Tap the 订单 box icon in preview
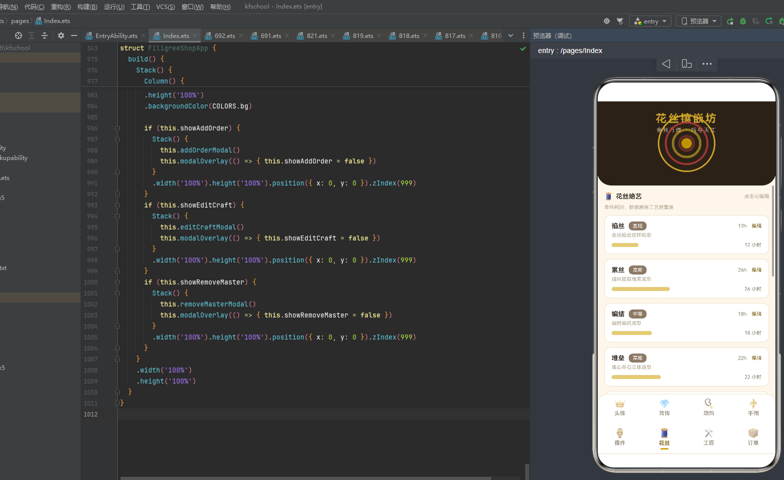Image resolution: width=784 pixels, height=480 pixels. 753,433
